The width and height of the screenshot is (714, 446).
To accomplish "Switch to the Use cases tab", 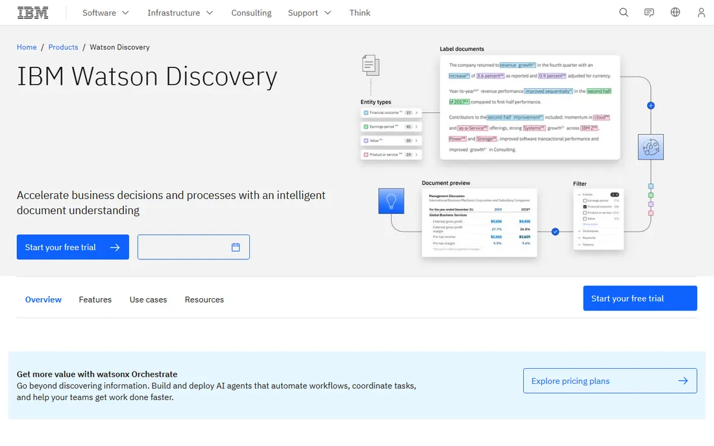I will click(x=148, y=299).
